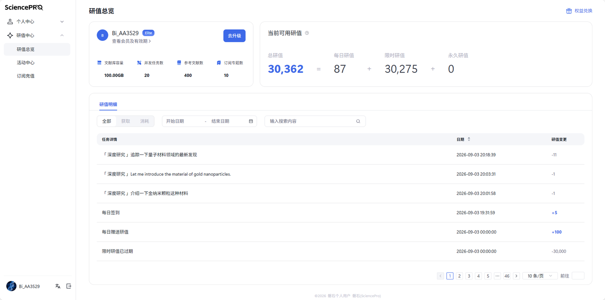Click the 研值变更 column header
The image size is (605, 300).
coord(559,139)
